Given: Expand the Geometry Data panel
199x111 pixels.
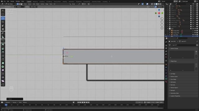Looking at the screenshot, I should click(x=174, y=93).
